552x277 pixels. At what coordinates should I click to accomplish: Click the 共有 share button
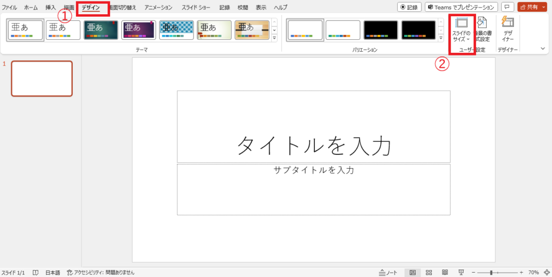pos(529,7)
